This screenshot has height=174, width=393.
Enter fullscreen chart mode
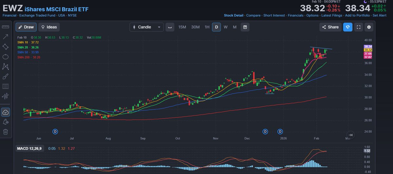point(359,27)
